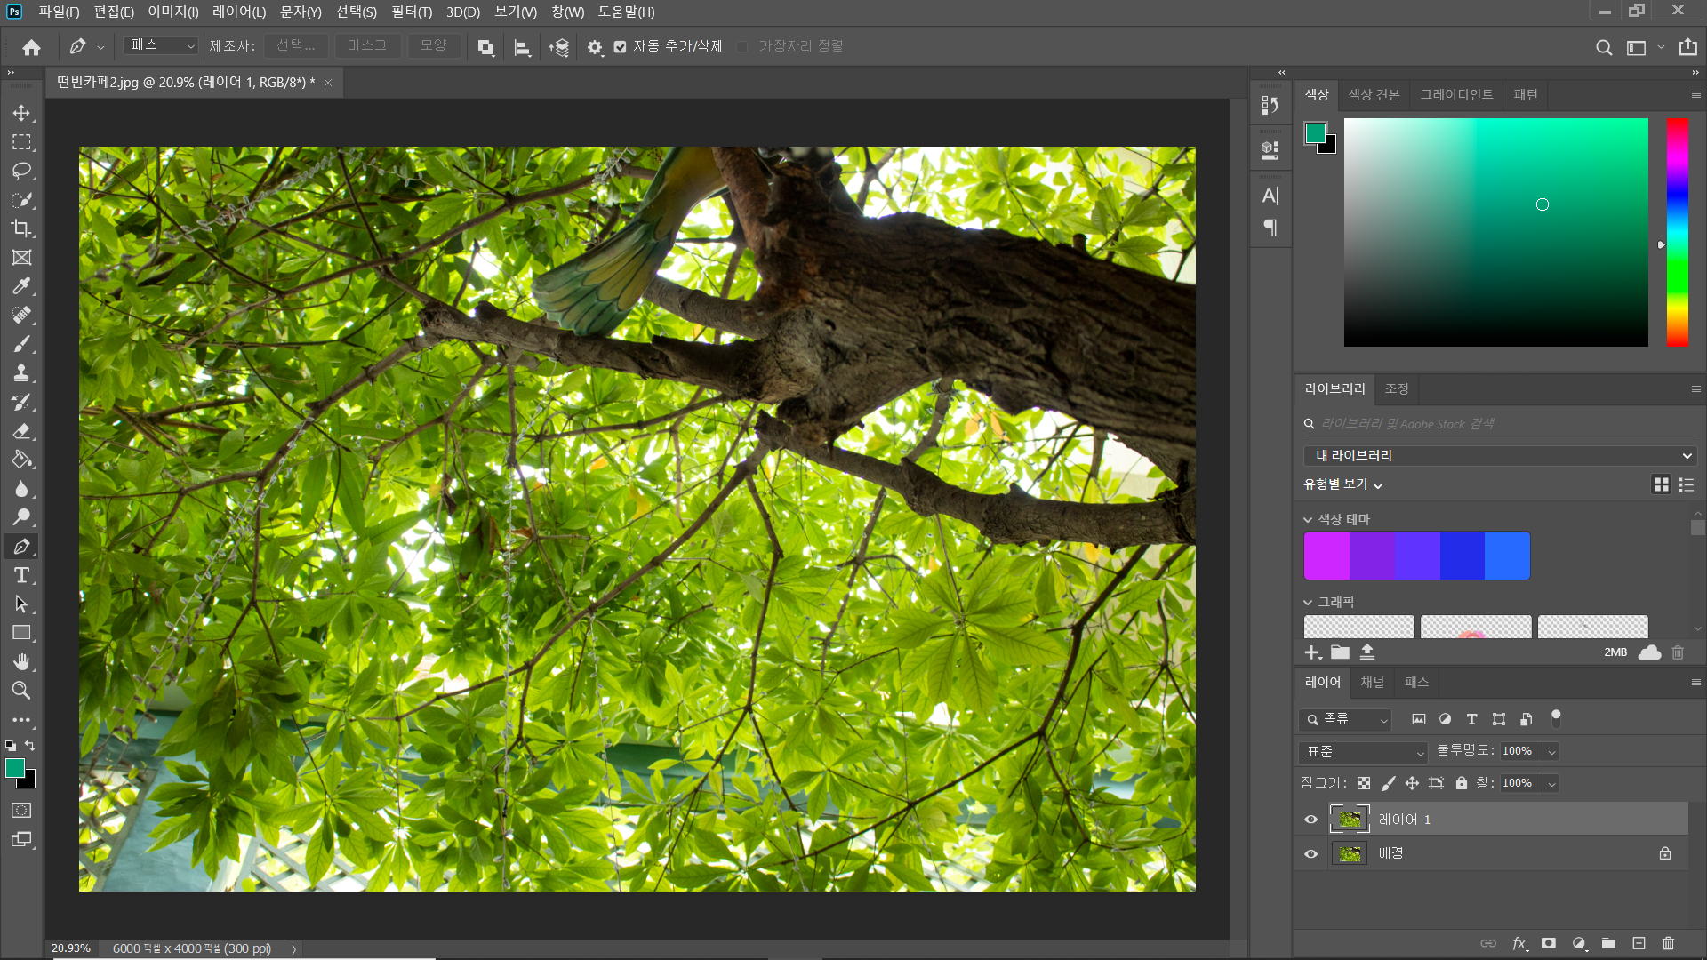Select the Horizontal Type tool
This screenshot has width=1707, height=960.
click(21, 575)
